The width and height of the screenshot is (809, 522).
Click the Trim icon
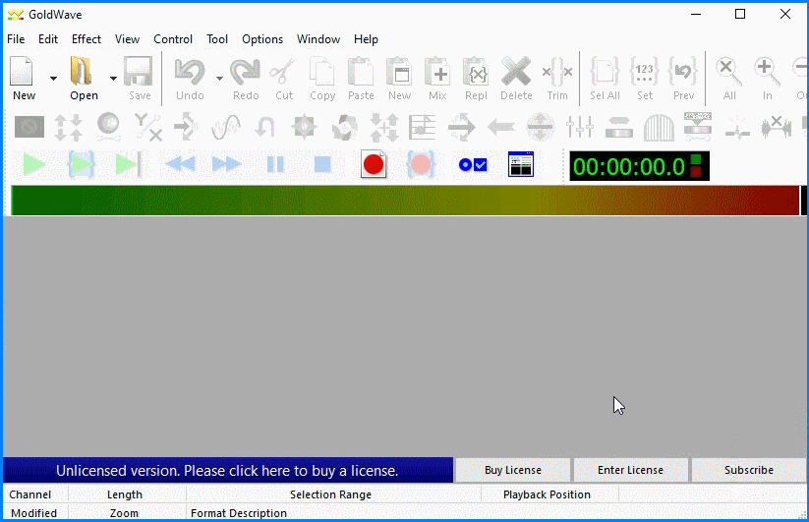point(557,72)
